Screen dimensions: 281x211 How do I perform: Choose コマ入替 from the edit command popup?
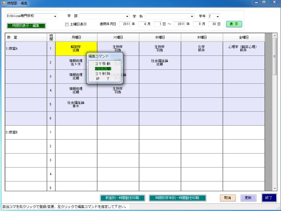[103, 69]
